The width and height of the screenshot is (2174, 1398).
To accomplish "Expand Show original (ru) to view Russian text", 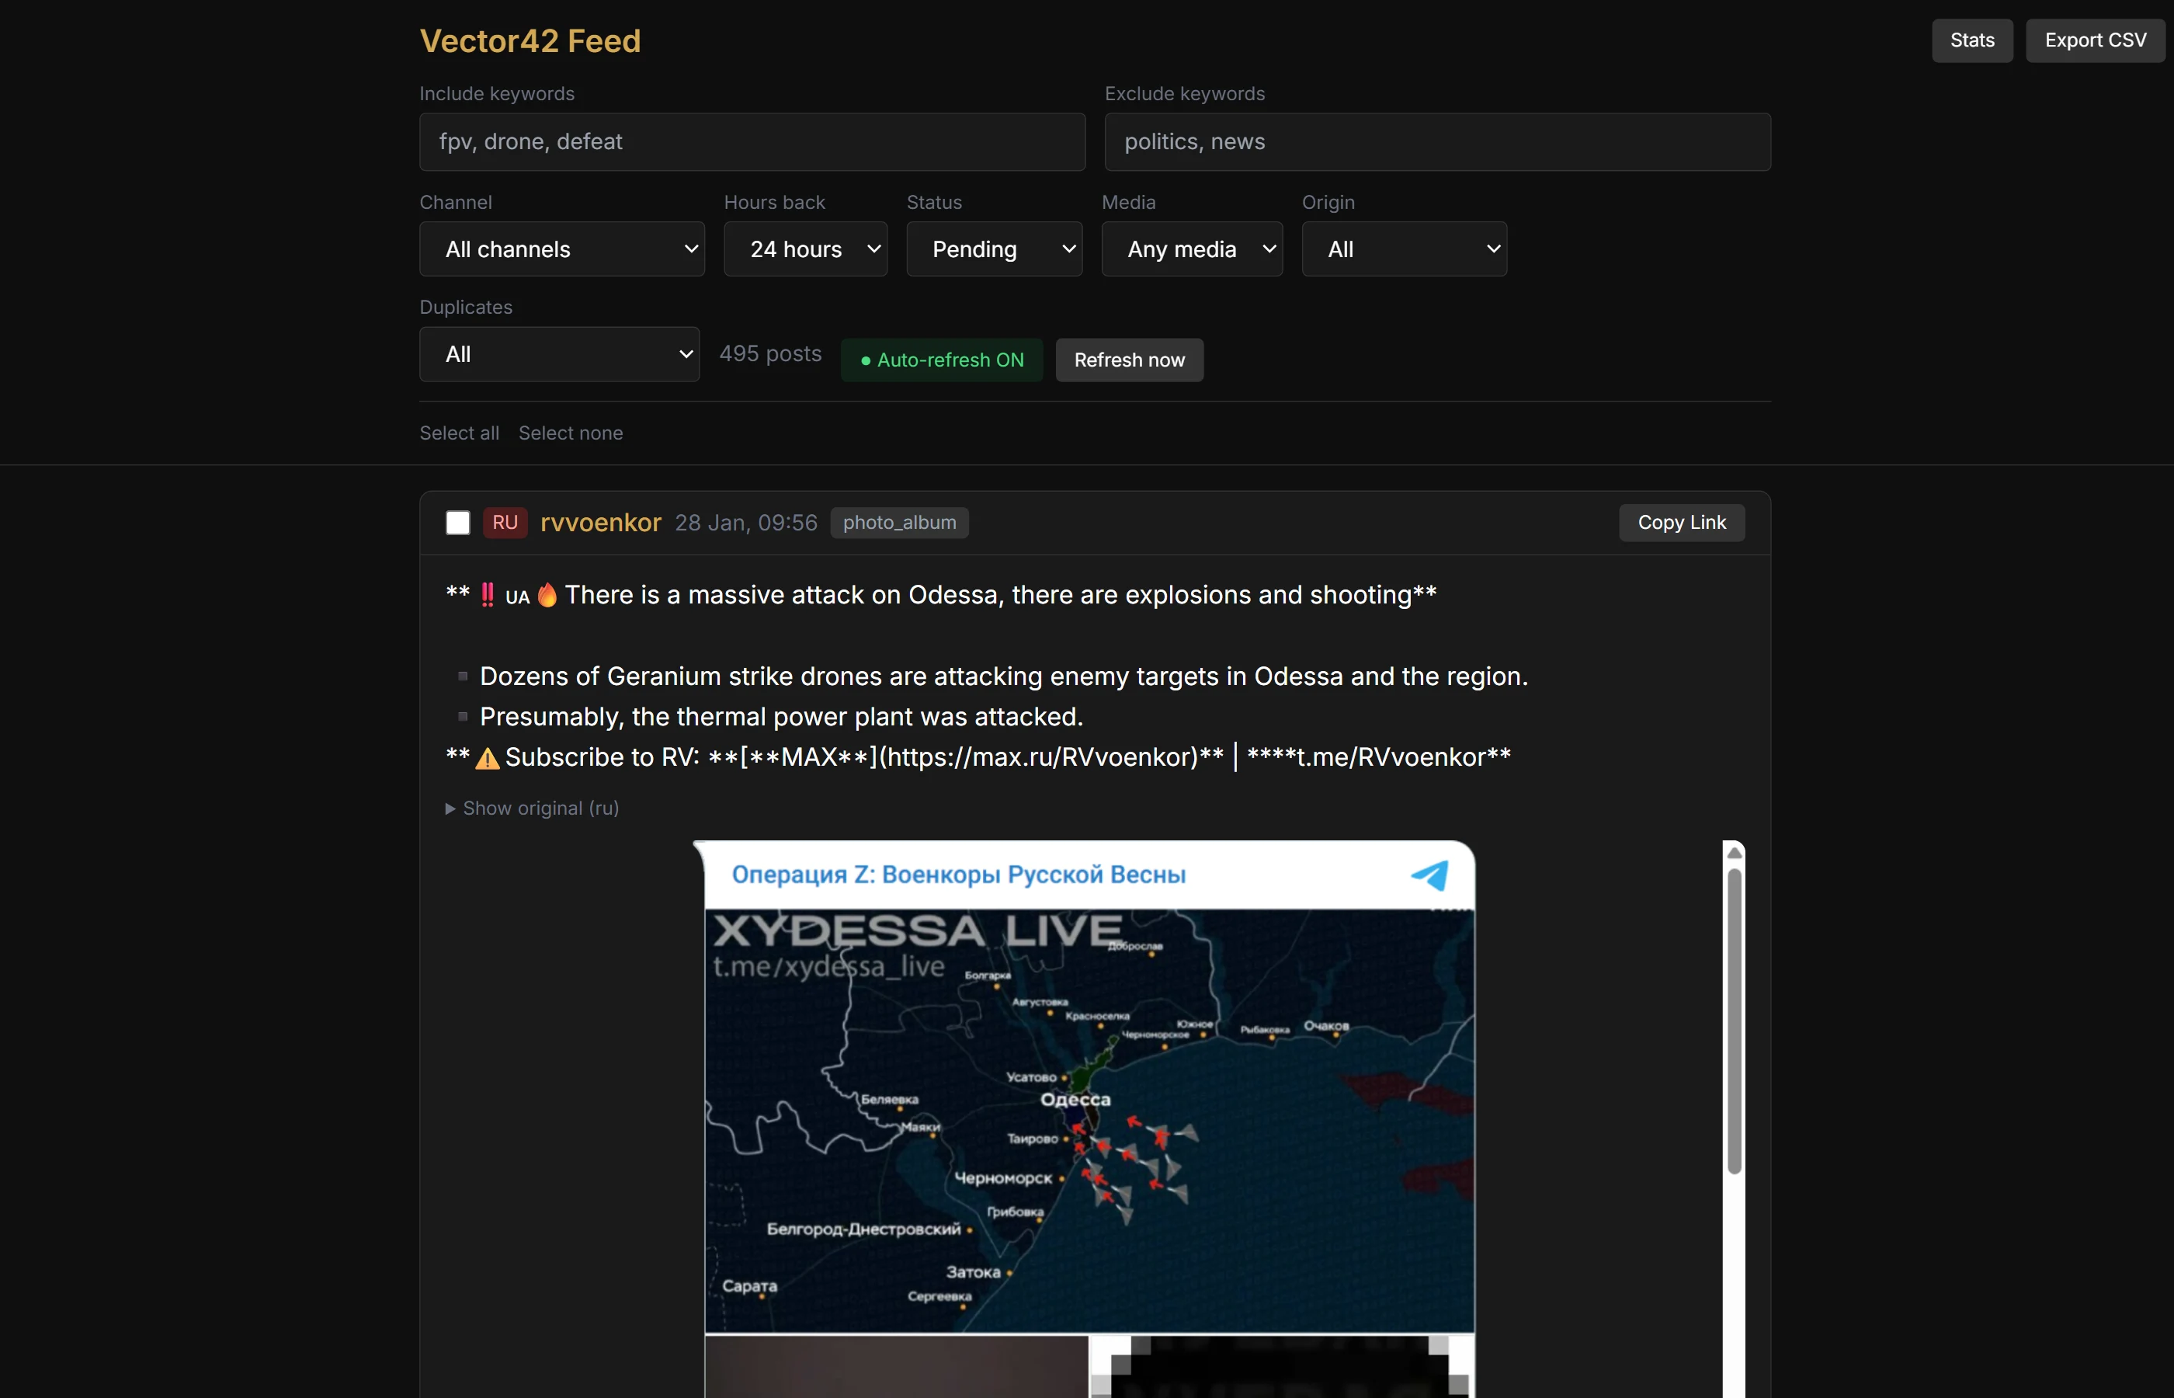I will (x=531, y=808).
